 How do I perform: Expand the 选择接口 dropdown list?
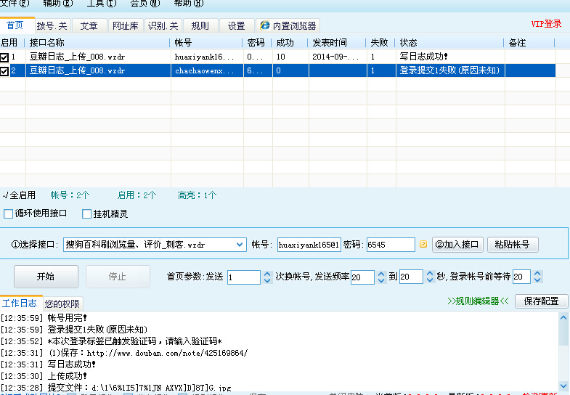[x=240, y=245]
